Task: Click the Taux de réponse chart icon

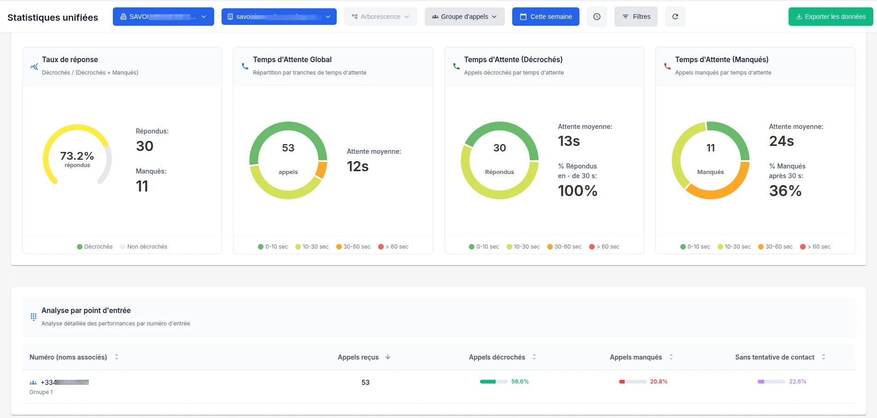Action: point(34,66)
